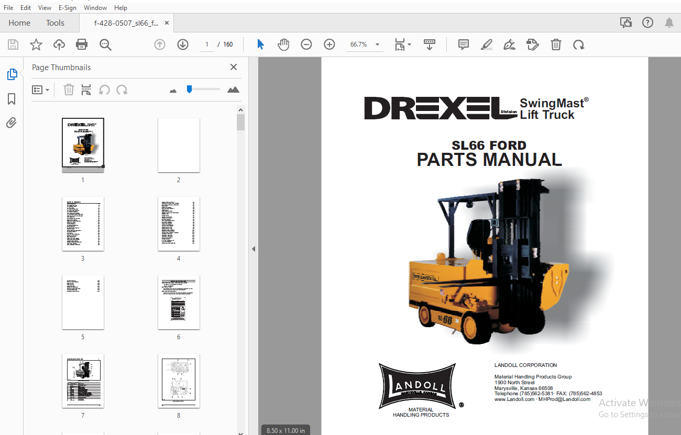The image size is (681, 435).
Task: Open the share conversation icon at top right
Action: click(625, 23)
